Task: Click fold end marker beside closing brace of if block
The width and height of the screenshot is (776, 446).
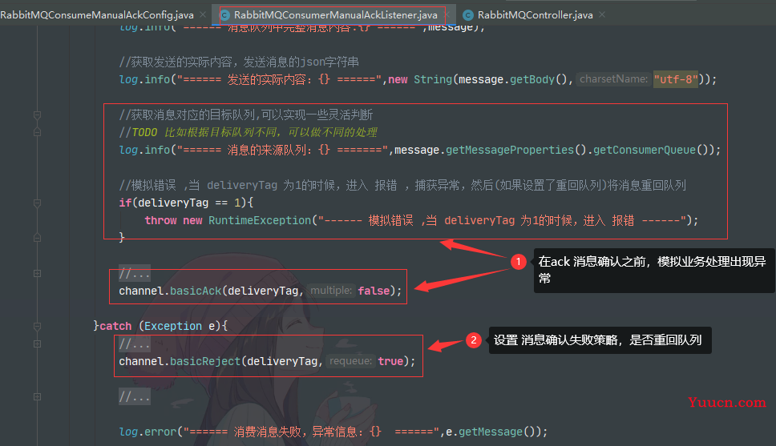Action: tap(37, 238)
